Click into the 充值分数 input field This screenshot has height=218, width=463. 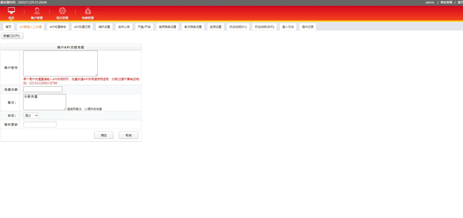[x=43, y=89]
